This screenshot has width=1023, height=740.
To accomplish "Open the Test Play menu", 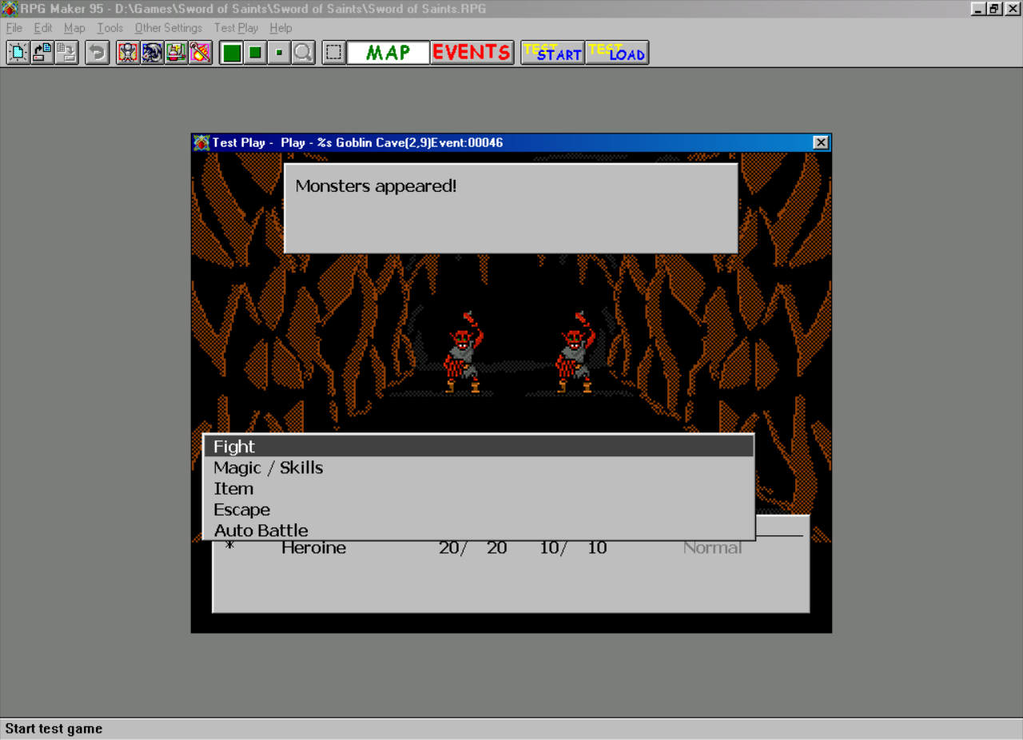I will click(236, 28).
